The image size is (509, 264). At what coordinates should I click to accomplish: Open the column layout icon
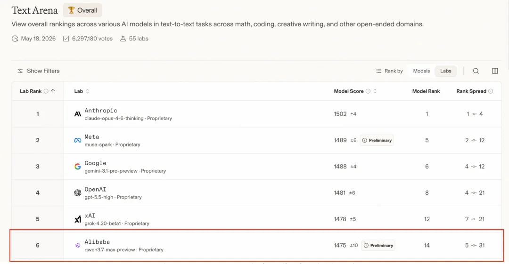495,71
